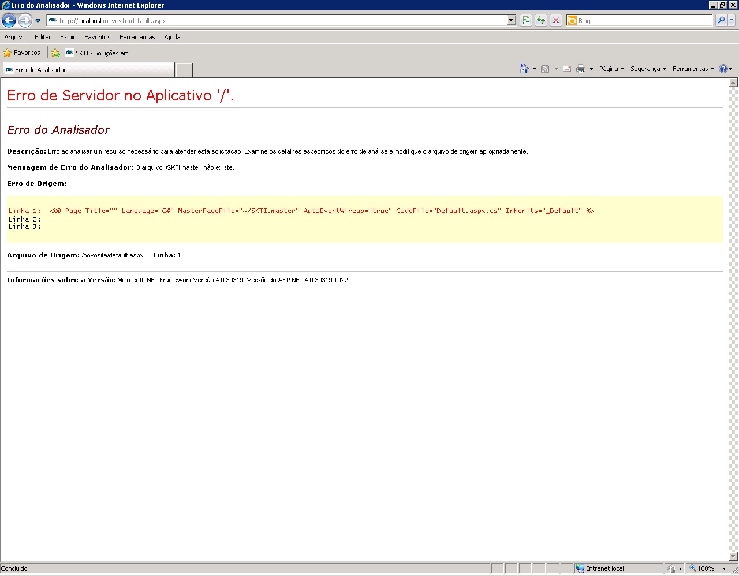Open the search provider dropdown arrow

tap(731, 21)
